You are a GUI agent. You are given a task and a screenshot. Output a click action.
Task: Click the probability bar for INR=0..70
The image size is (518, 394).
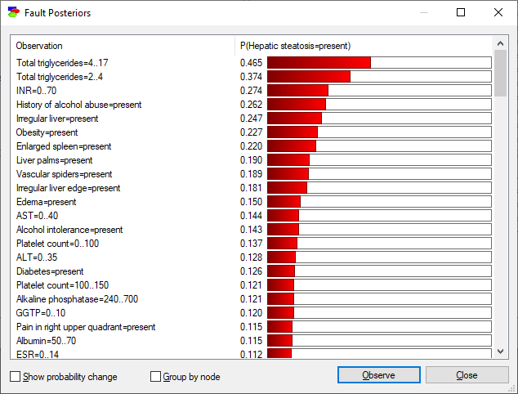click(x=379, y=90)
